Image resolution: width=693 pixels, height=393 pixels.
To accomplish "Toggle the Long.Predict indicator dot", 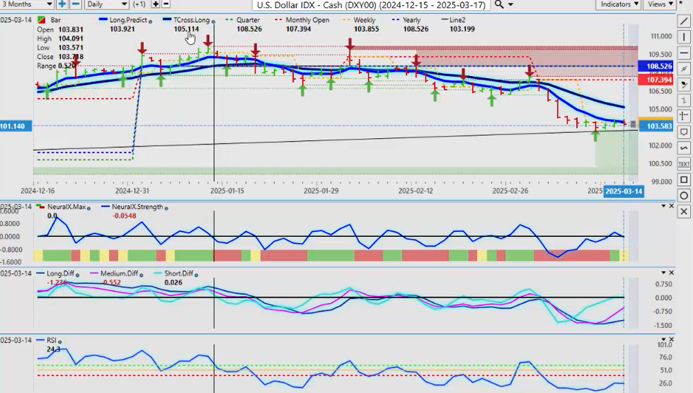I will click(x=151, y=21).
